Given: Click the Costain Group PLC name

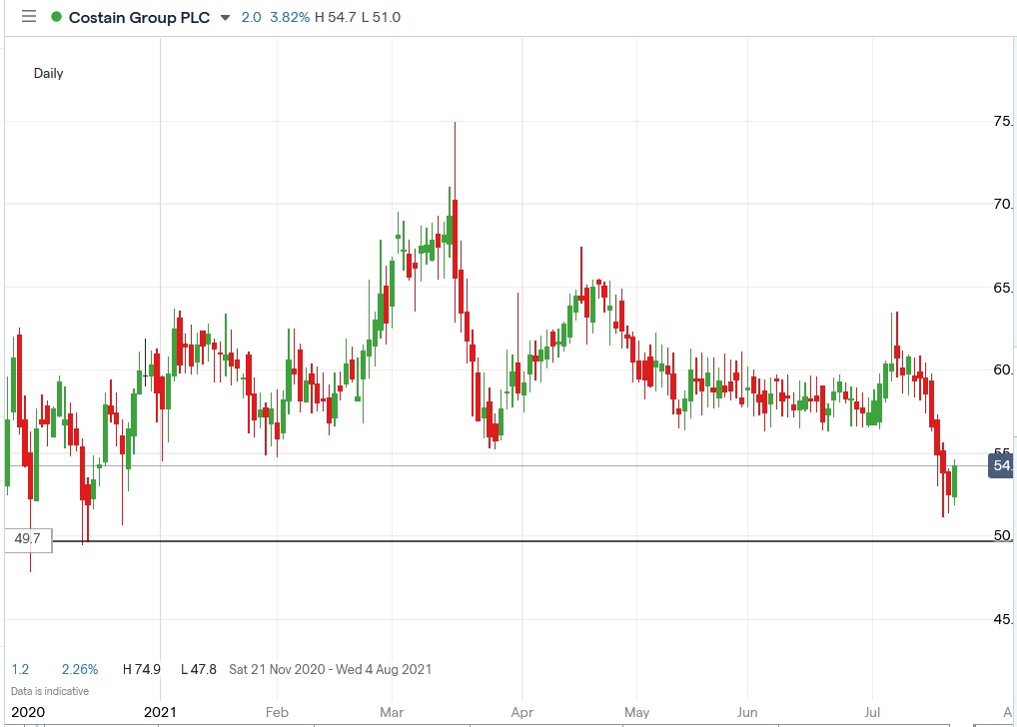Looking at the screenshot, I should [x=140, y=17].
